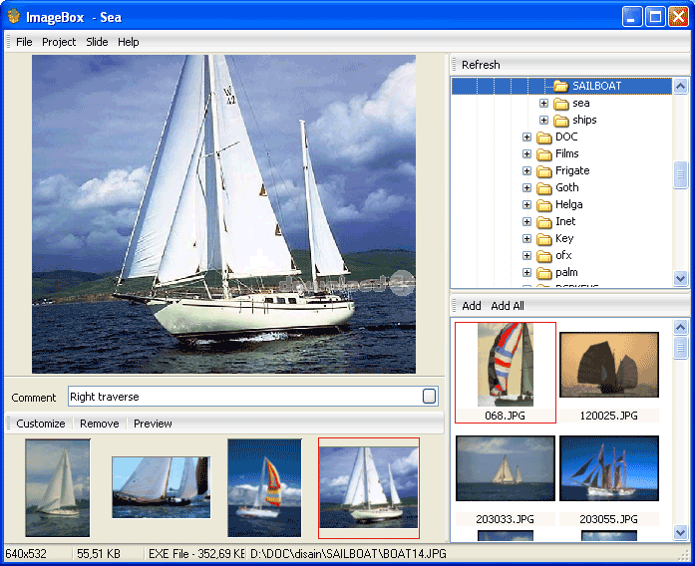This screenshot has height=566, width=695.
Task: Open the Slide menu
Action: click(x=97, y=42)
